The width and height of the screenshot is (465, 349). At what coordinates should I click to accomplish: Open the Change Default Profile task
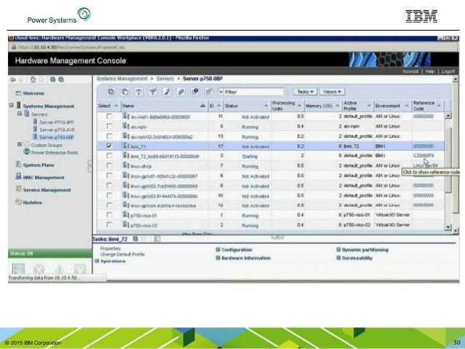click(x=122, y=254)
